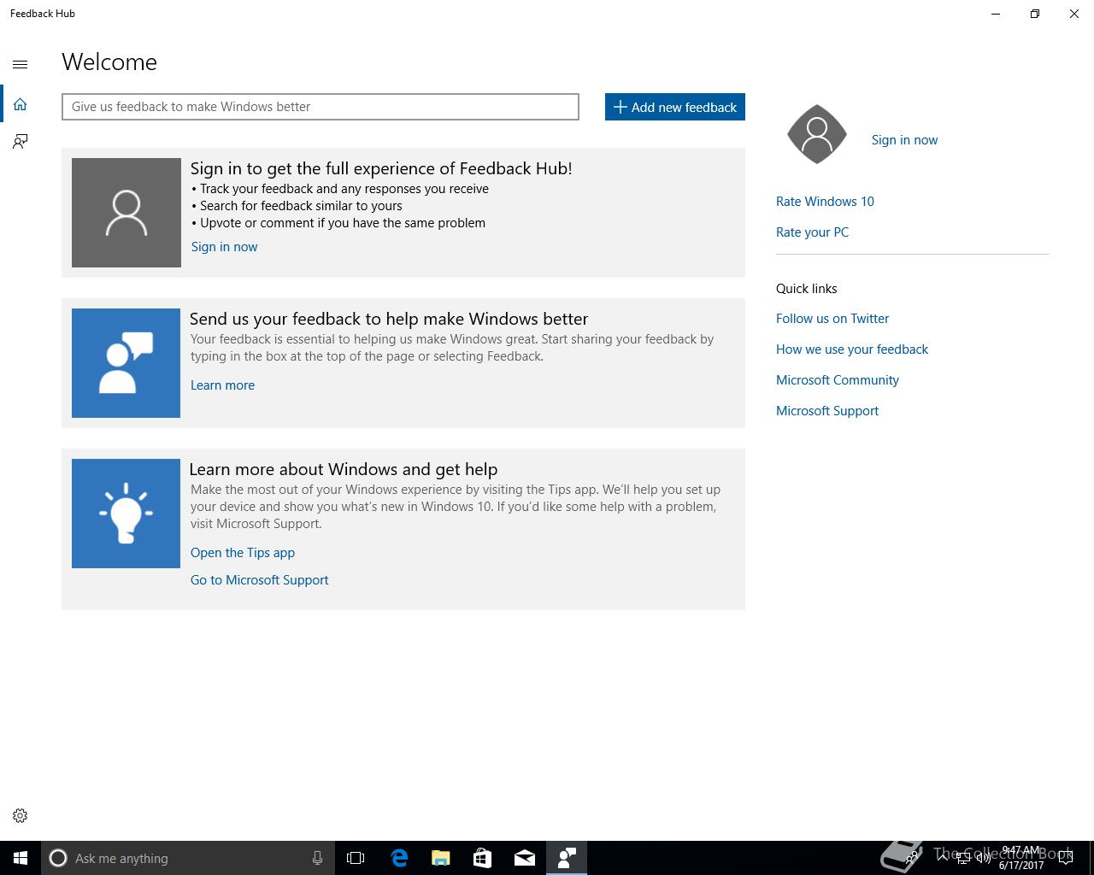Click Add new feedback button

tap(675, 107)
